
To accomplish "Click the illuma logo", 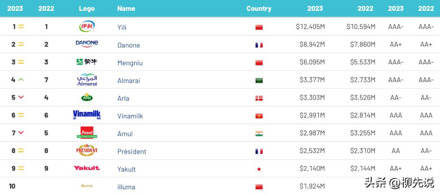I will [x=87, y=186].
